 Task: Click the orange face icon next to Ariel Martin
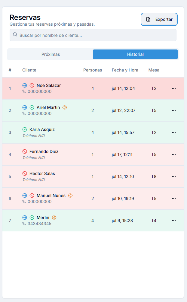(65, 107)
